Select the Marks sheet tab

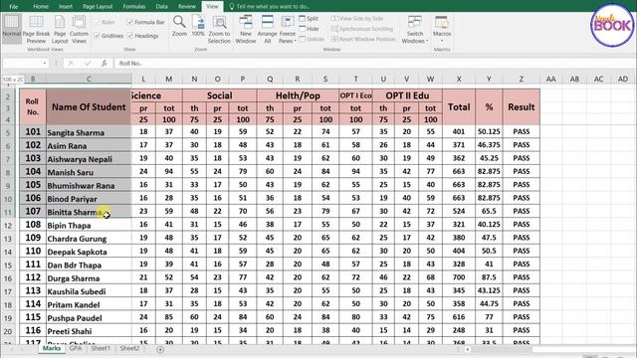tap(52, 348)
